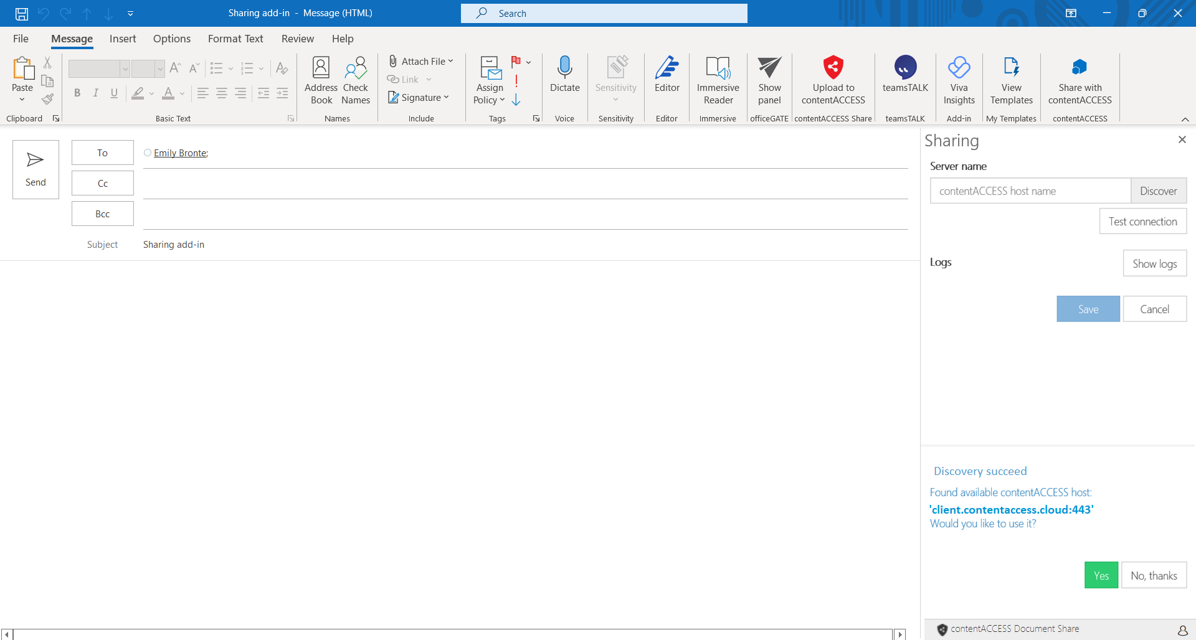This screenshot has height=640, width=1196.
Task: Toggle bold text formatting
Action: 77,93
